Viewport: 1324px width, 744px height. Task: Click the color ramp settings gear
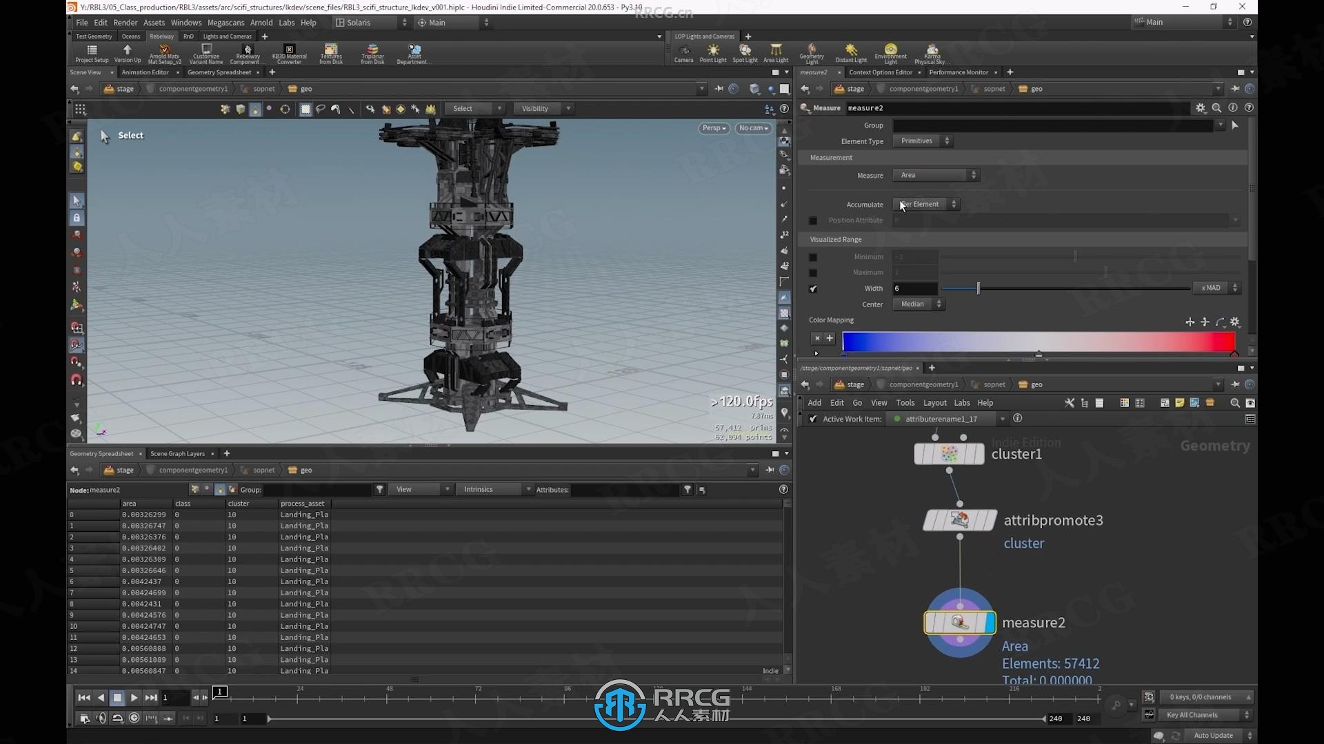1235,322
